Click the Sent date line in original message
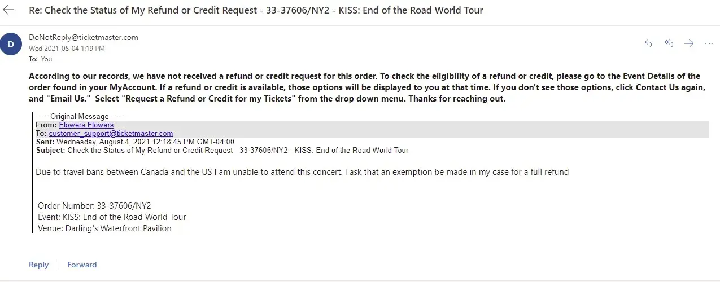 135,142
